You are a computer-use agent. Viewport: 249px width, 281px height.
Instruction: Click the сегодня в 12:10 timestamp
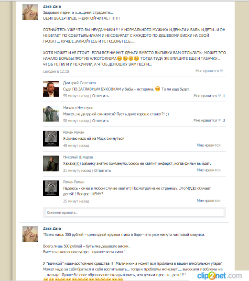tap(56, 71)
